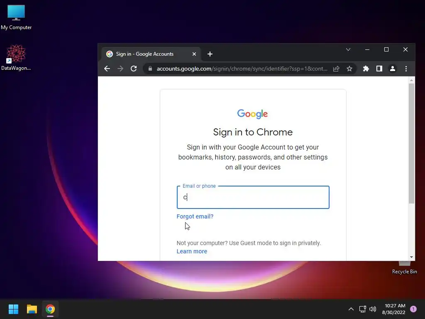425x319 pixels.
Task: Click the page scrollbar up arrow
Action: coord(411,80)
